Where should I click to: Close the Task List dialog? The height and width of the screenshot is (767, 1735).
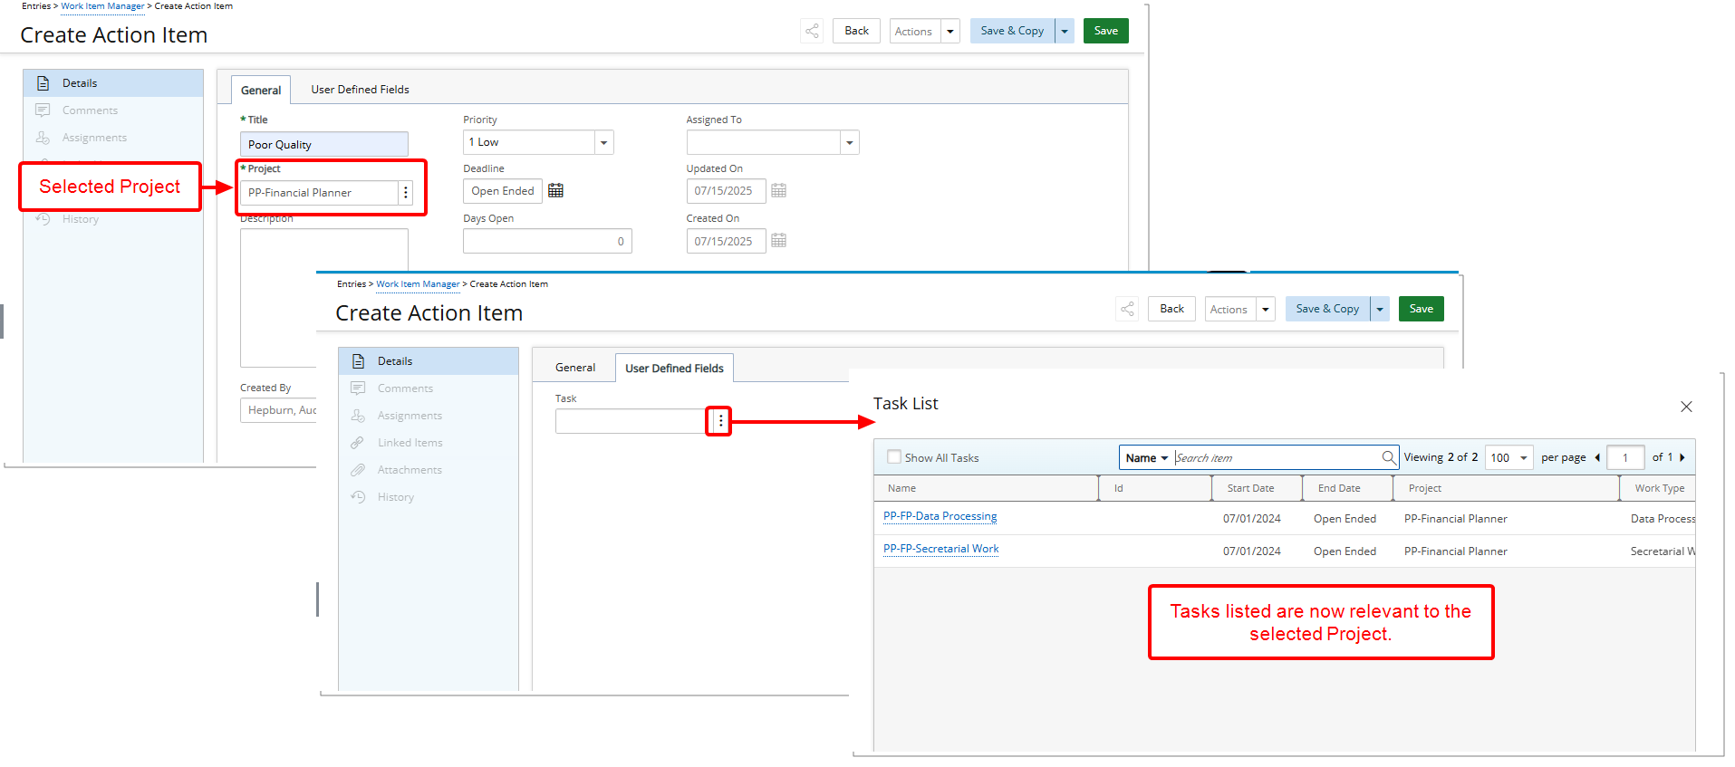coord(1686,407)
